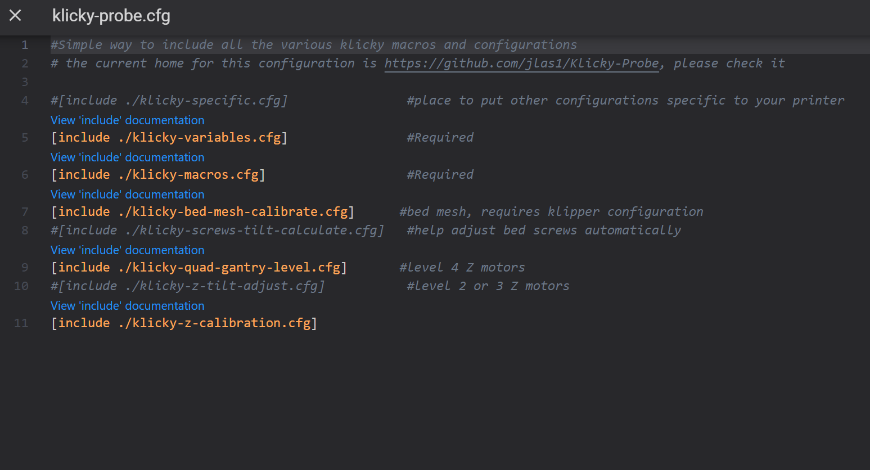The height and width of the screenshot is (470, 870).
Task: Click the commented klicky-screws-tilt-calculate.cfg line
Action: 217,230
